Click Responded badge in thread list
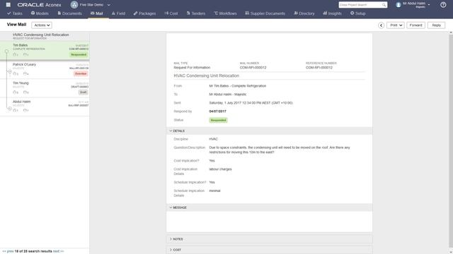This screenshot has width=453, height=254. [79, 55]
